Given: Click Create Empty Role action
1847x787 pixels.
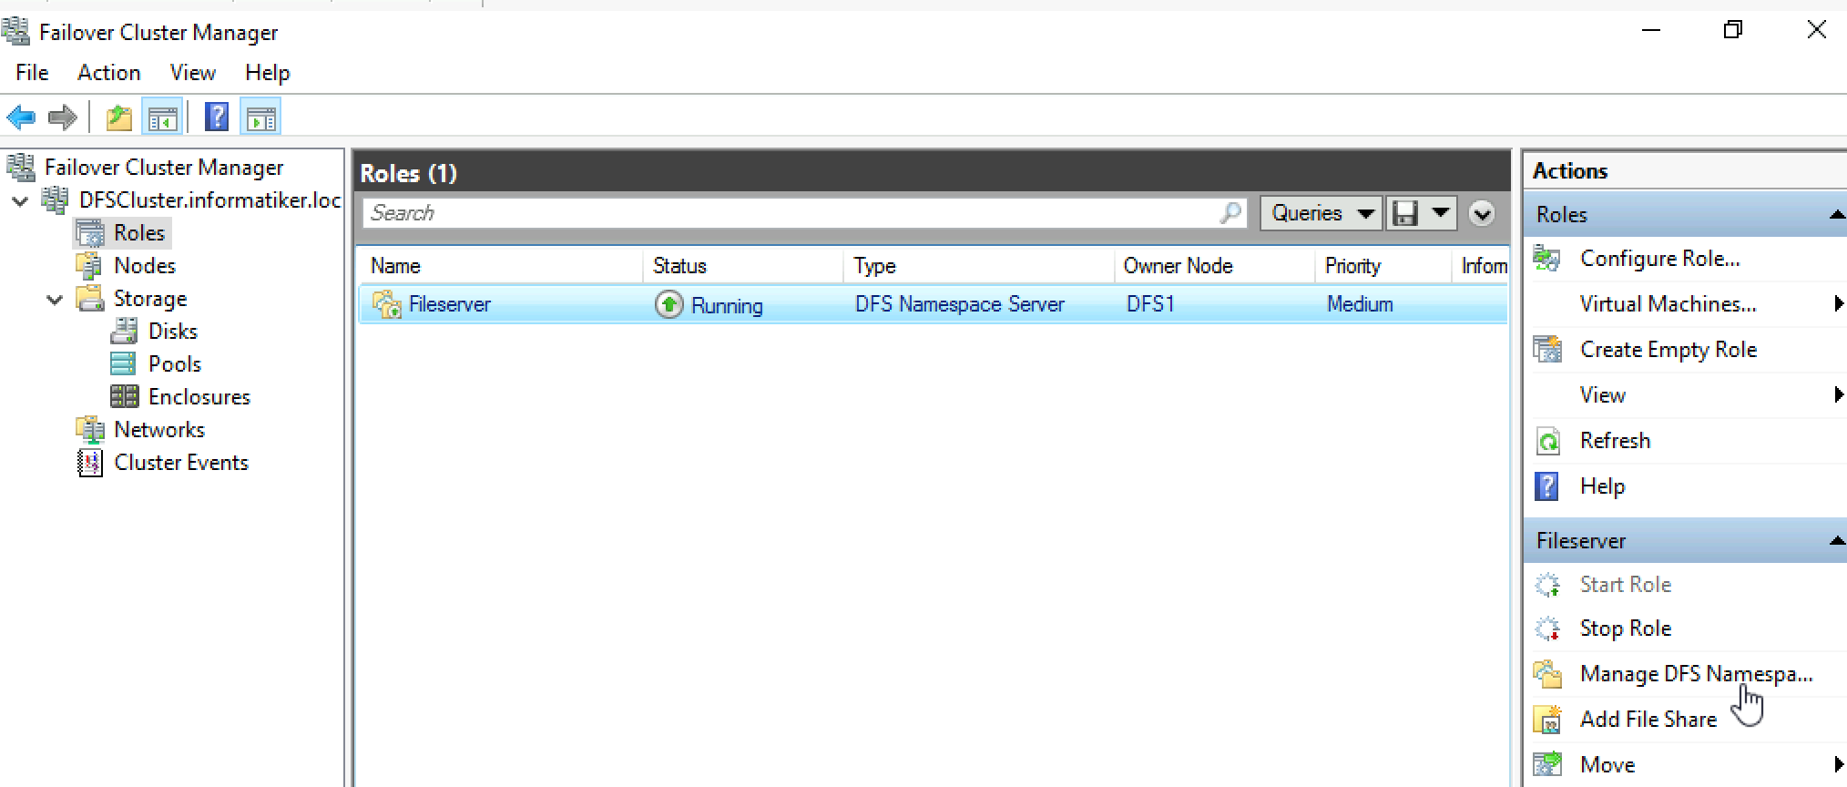Looking at the screenshot, I should 1668,350.
